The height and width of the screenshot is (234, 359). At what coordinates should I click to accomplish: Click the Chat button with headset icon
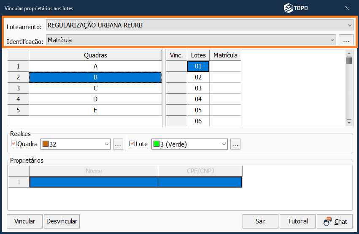point(335,221)
